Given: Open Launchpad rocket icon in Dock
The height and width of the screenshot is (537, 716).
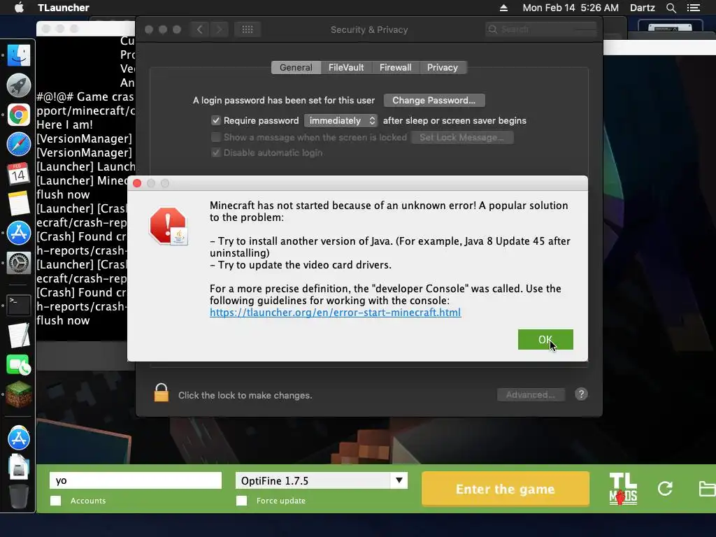Looking at the screenshot, I should coord(19,85).
